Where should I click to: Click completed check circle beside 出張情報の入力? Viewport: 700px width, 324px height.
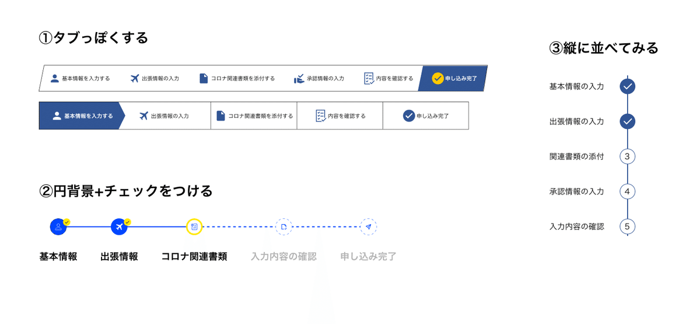[627, 121]
